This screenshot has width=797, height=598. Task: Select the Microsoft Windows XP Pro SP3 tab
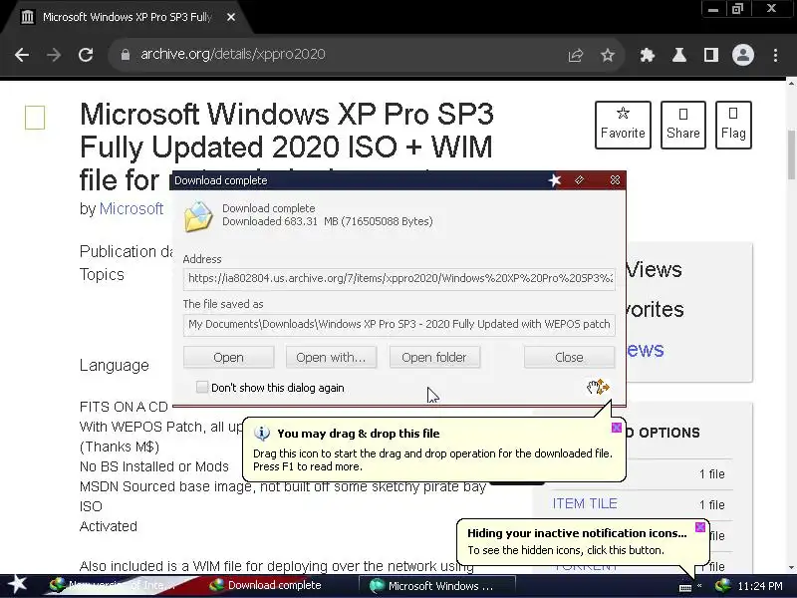pyautogui.click(x=128, y=17)
